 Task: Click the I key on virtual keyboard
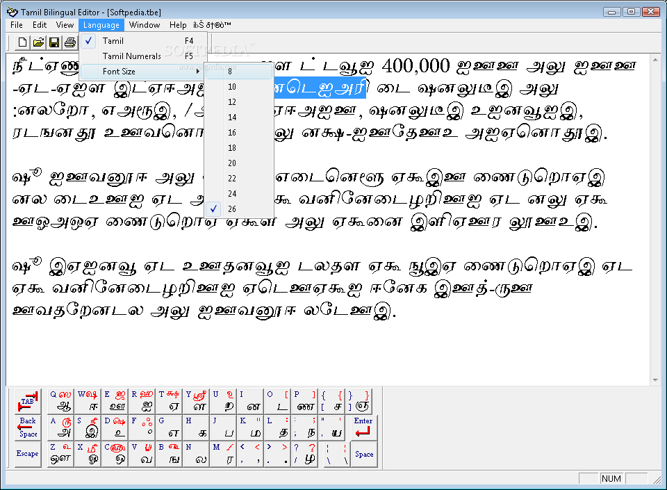coord(251,400)
